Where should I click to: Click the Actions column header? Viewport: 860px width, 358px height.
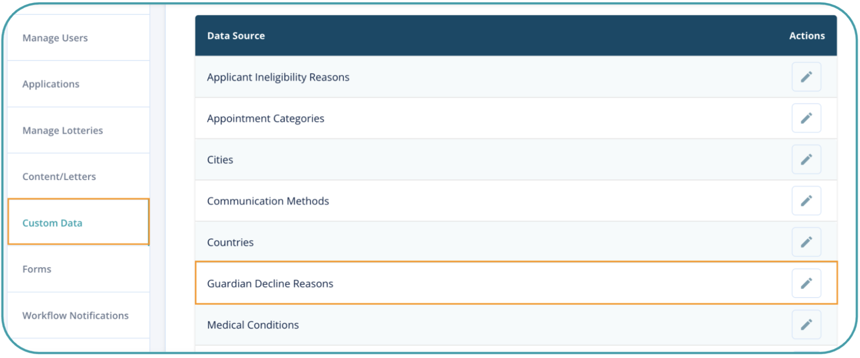coord(807,36)
